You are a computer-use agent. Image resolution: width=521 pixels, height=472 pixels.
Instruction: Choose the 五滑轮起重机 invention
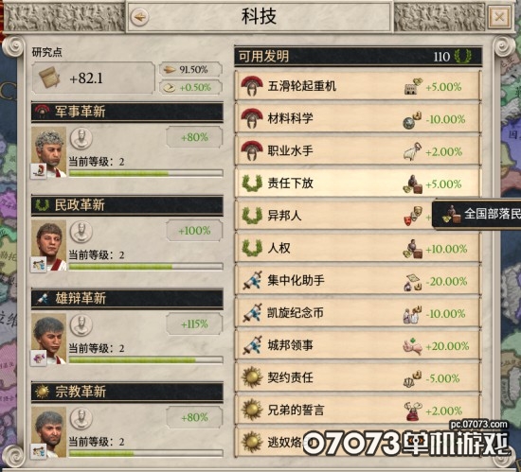click(x=357, y=86)
